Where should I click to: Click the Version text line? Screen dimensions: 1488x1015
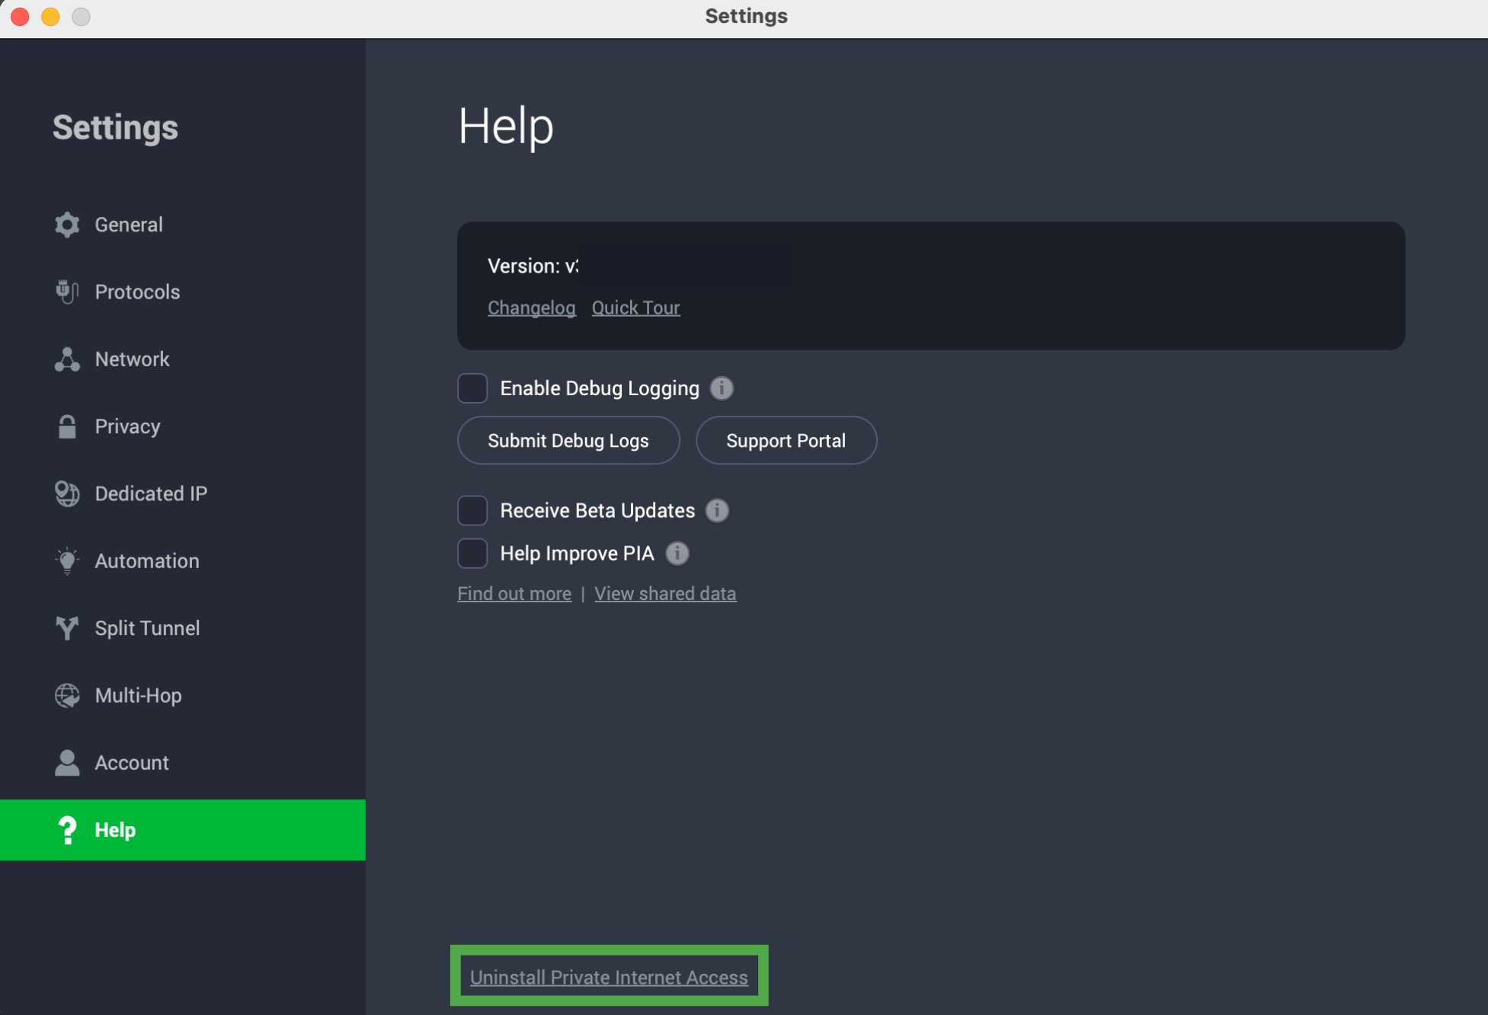(x=533, y=266)
